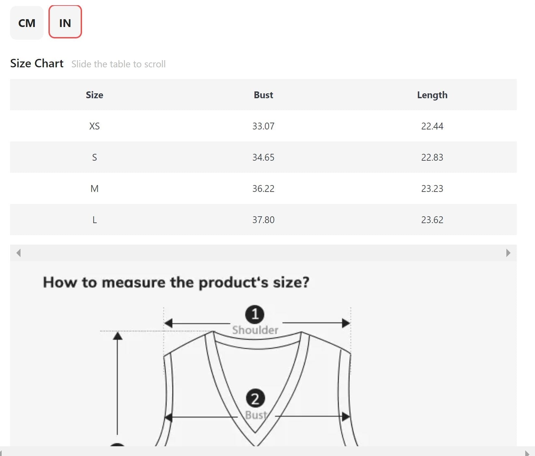
Task: Click 'How to measure the product's size?' heading
Action: 176,282
